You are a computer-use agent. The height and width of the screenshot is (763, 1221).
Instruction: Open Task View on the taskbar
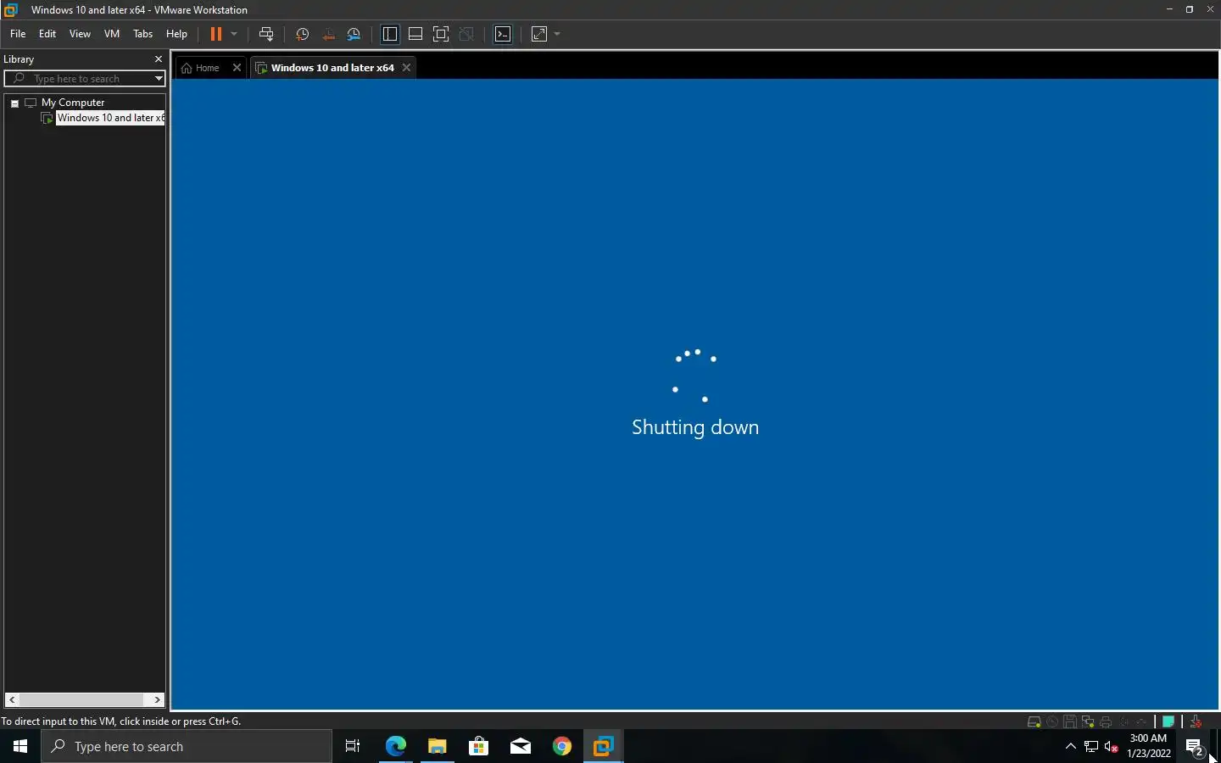click(353, 747)
